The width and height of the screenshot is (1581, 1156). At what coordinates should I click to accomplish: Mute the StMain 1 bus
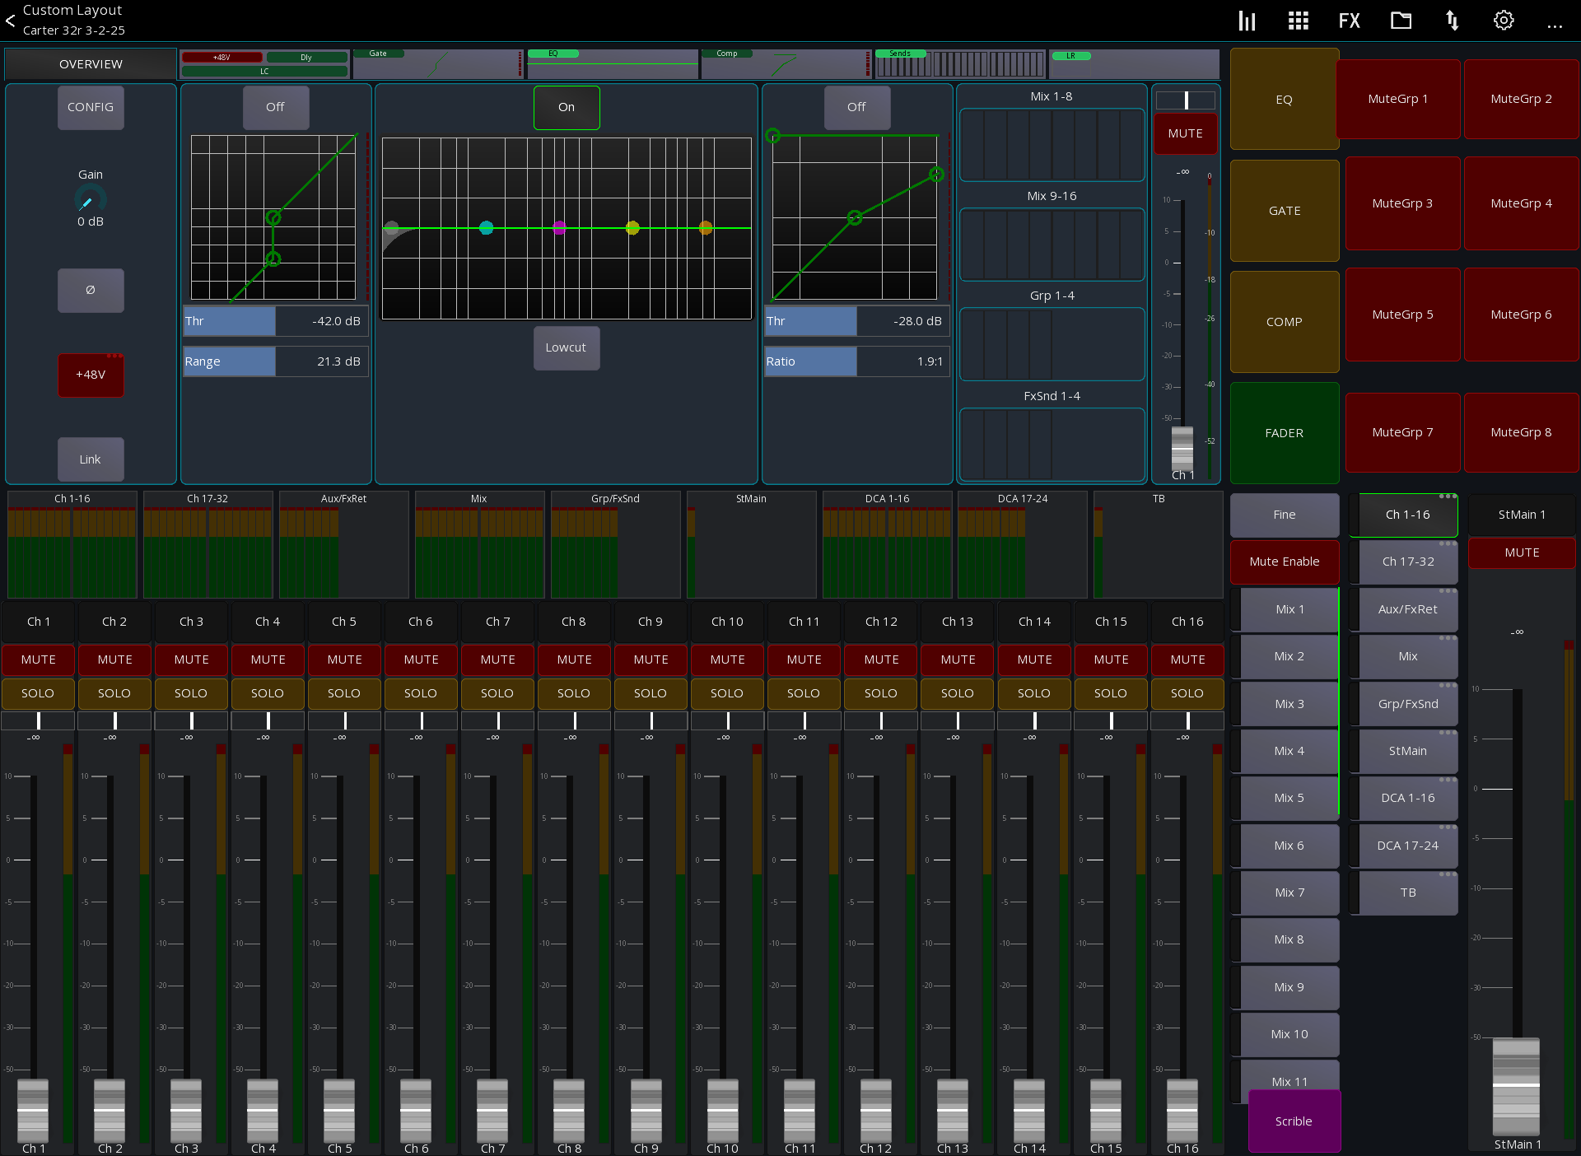pos(1522,552)
